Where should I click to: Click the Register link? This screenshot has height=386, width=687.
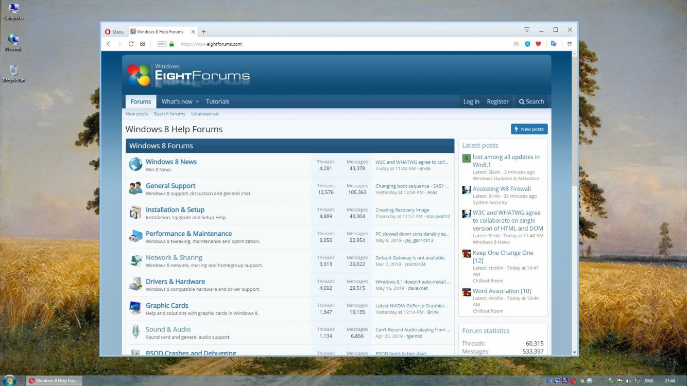point(498,101)
